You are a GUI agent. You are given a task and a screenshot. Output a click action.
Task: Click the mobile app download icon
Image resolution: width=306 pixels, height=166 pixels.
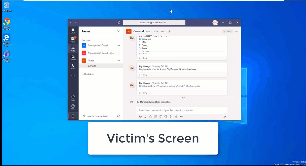click(x=73, y=116)
